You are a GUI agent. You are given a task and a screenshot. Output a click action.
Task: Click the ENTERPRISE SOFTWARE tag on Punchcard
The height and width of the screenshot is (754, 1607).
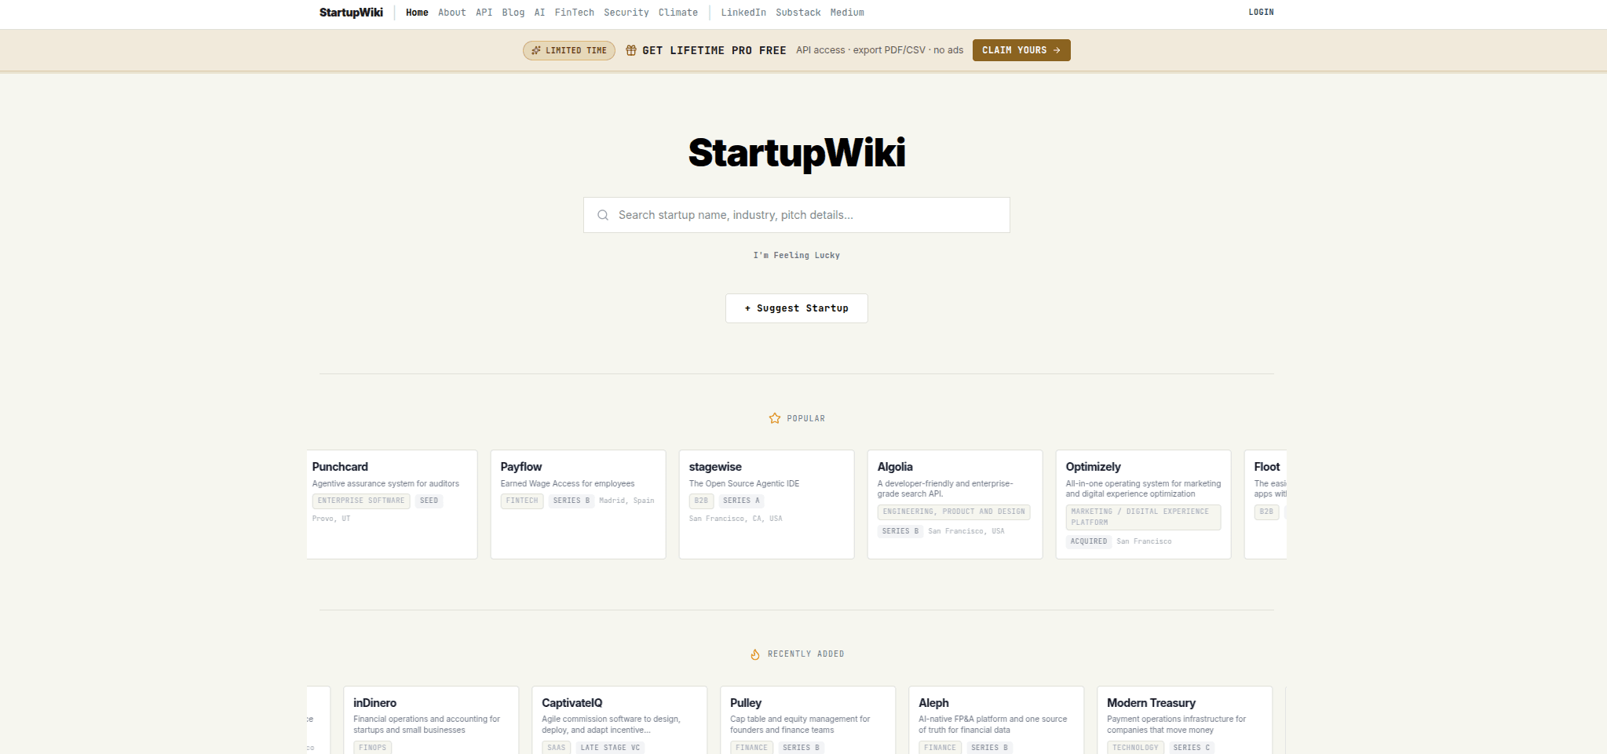361,501
